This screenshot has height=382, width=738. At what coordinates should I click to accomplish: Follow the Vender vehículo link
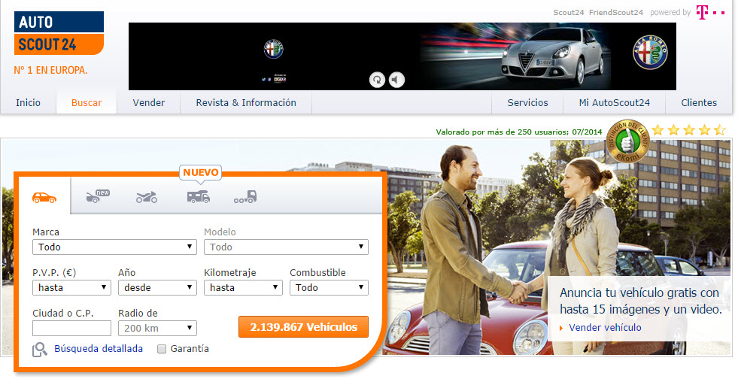[605, 328]
